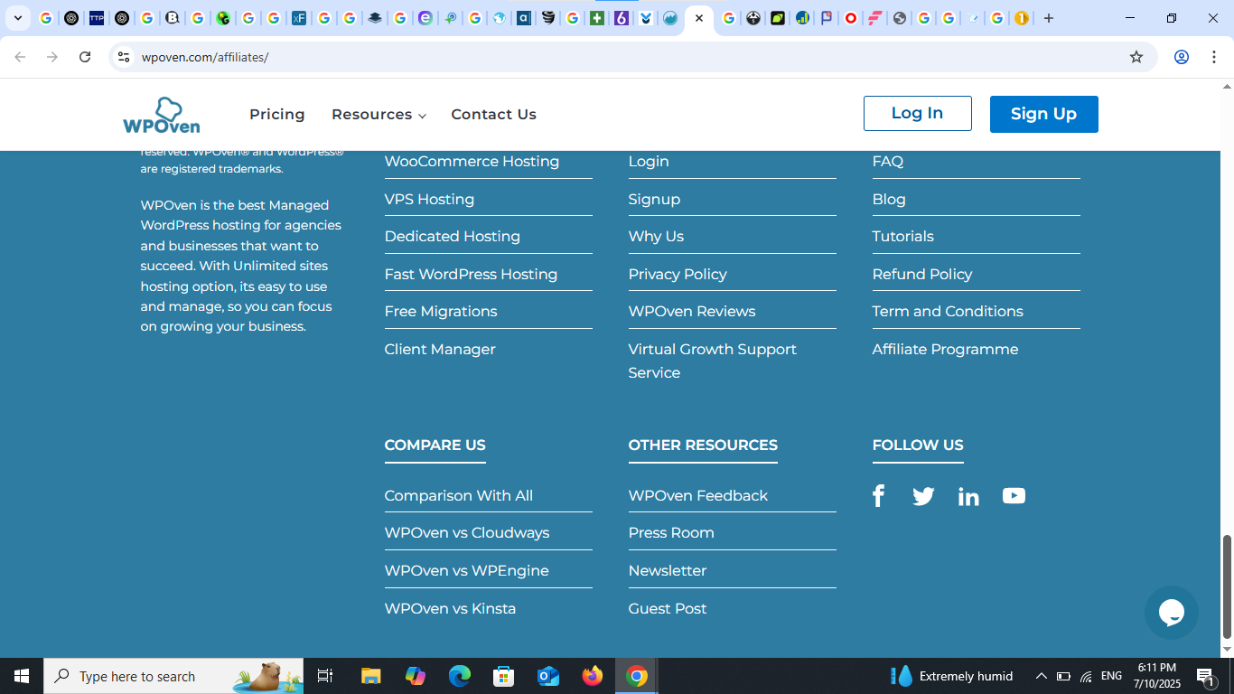This screenshot has height=694, width=1234.
Task: Open footer Login link
Action: click(649, 162)
